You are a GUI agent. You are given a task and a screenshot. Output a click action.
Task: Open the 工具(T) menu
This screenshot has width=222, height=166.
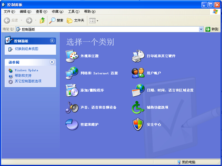(x=74, y=12)
